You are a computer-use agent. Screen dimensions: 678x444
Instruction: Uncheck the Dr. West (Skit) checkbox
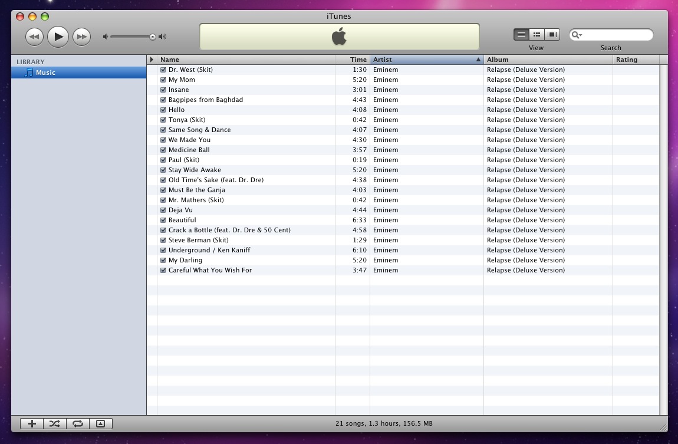pos(163,70)
